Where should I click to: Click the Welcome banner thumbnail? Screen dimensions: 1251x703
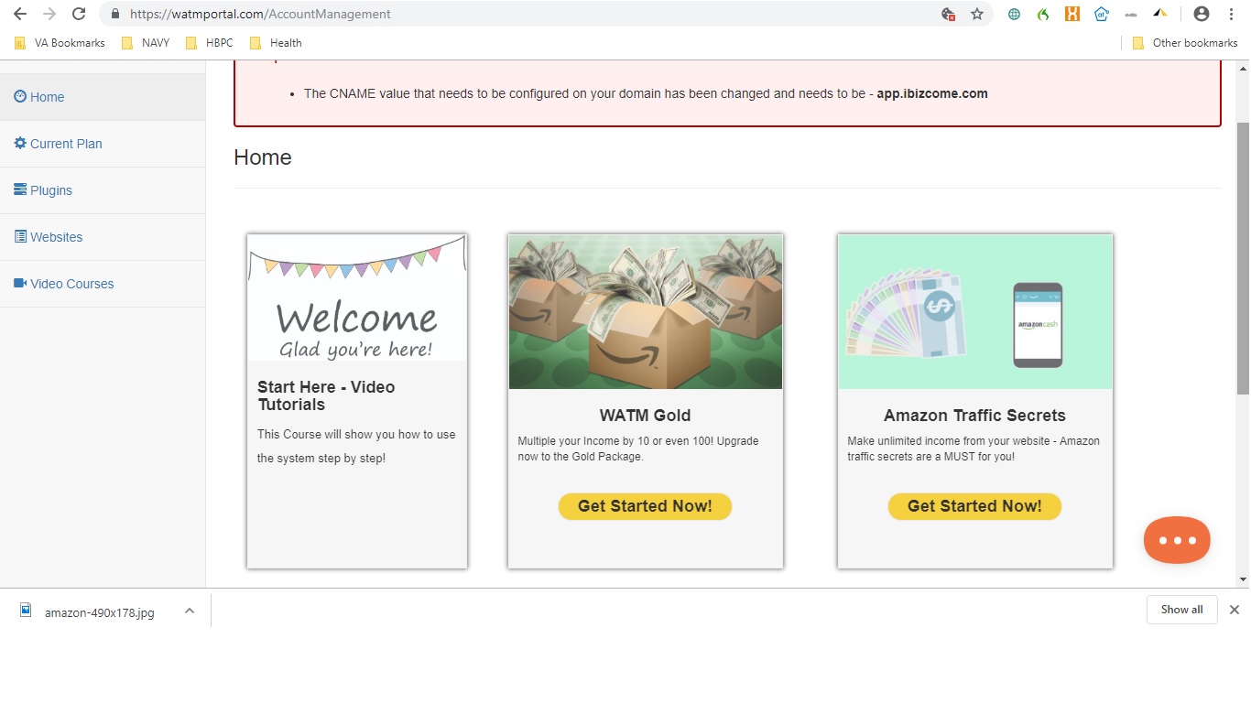pyautogui.click(x=357, y=297)
